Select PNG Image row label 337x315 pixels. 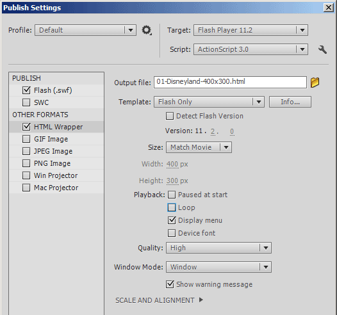click(53, 163)
